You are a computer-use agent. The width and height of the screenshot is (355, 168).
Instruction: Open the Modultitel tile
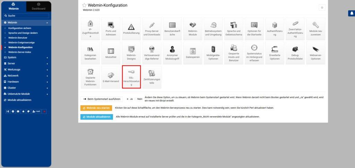tap(111, 53)
